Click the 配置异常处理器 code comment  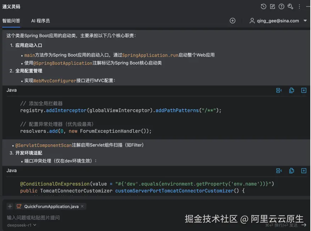pos(57,124)
